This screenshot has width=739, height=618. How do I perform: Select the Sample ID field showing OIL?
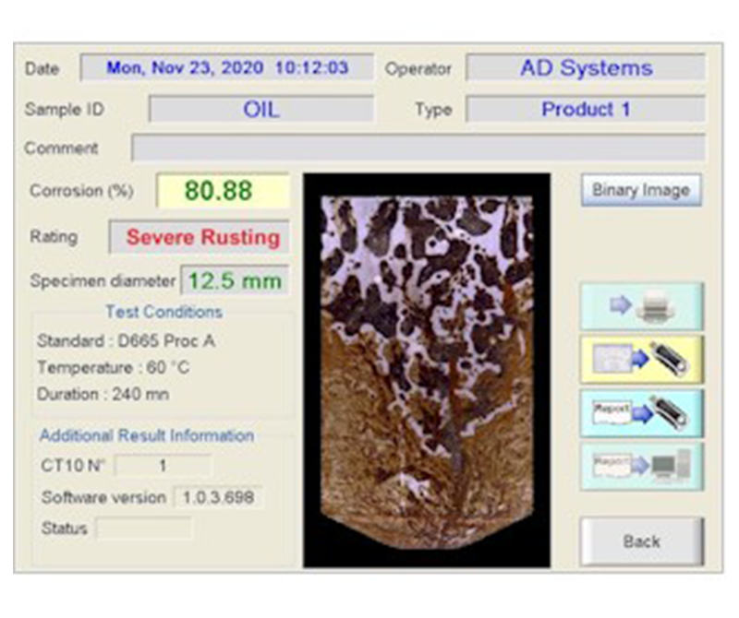(x=260, y=109)
